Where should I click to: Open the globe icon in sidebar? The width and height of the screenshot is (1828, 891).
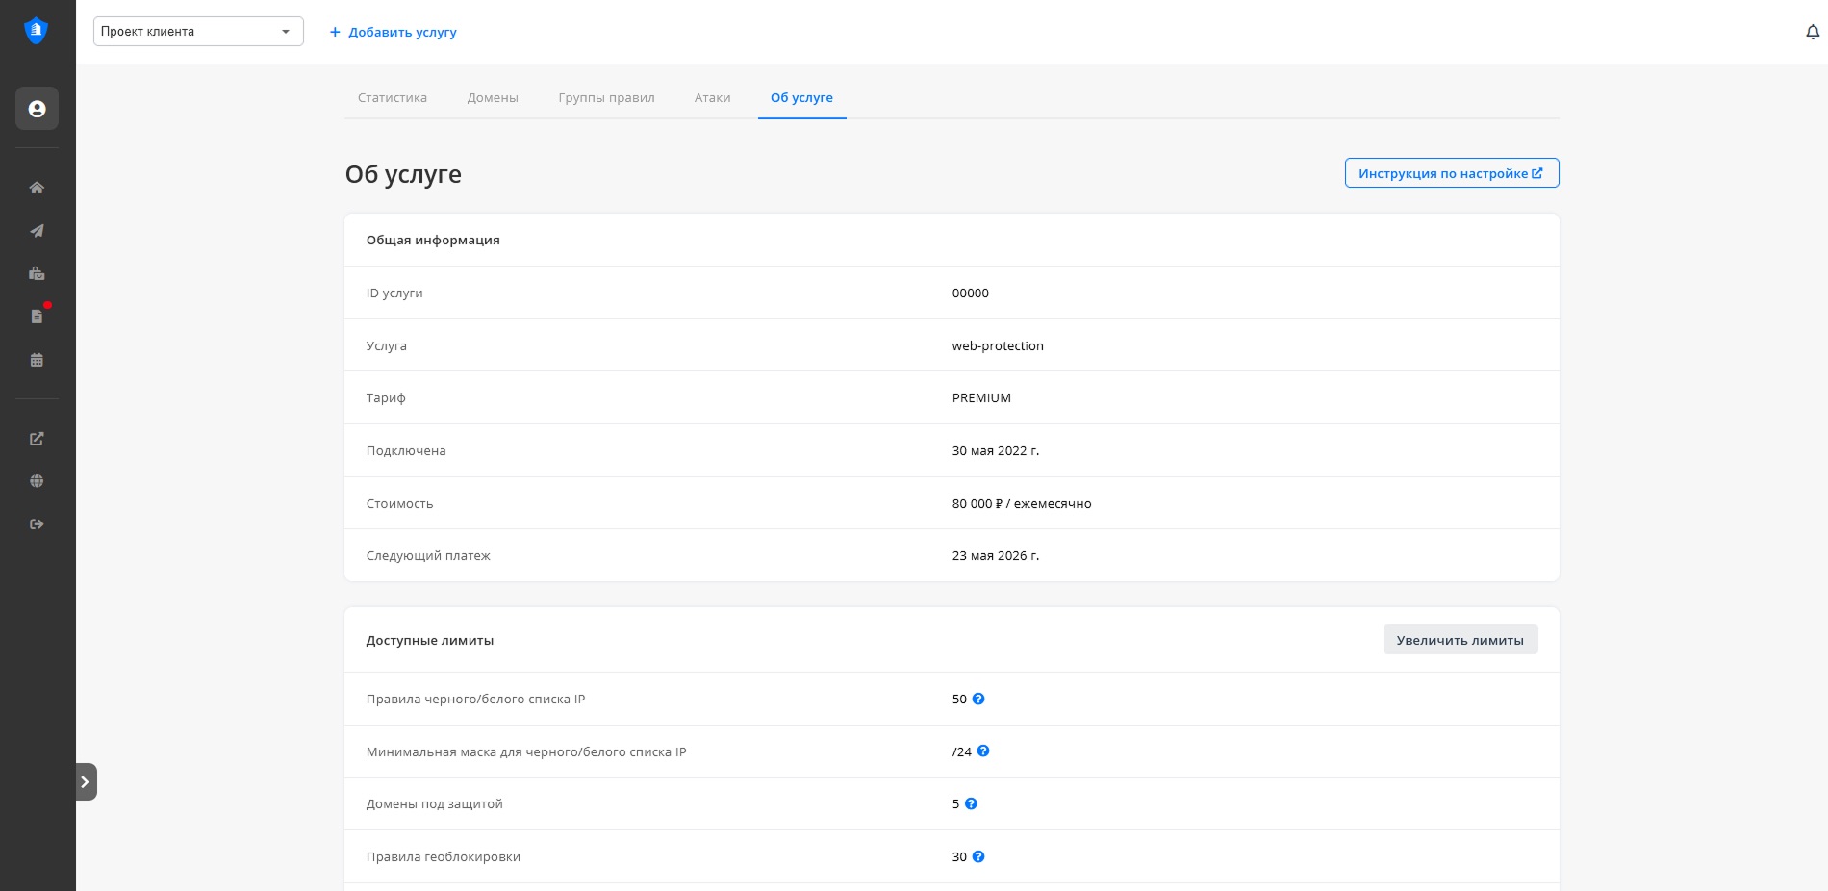37,481
